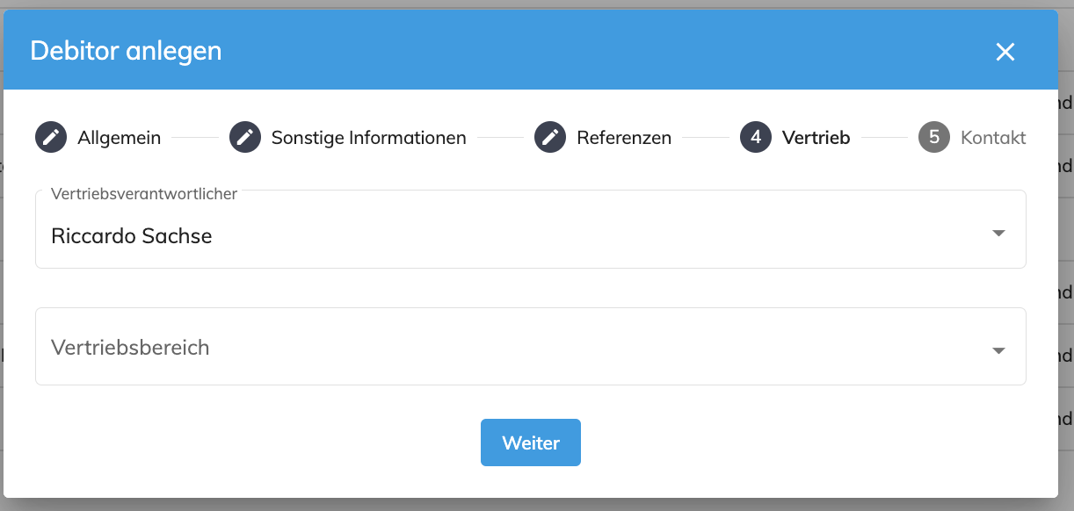Viewport: 1074px width, 511px height.
Task: Click the Riccardo Sachse selected value
Action: click(132, 236)
